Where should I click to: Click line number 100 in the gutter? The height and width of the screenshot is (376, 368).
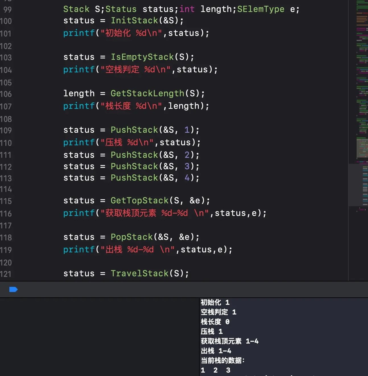(6, 21)
